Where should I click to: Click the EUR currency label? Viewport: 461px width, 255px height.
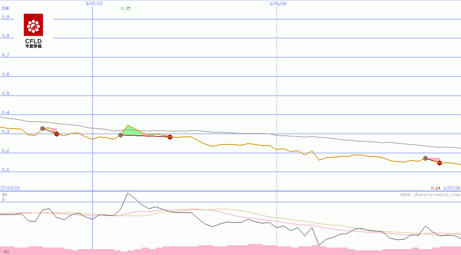(x=6, y=8)
